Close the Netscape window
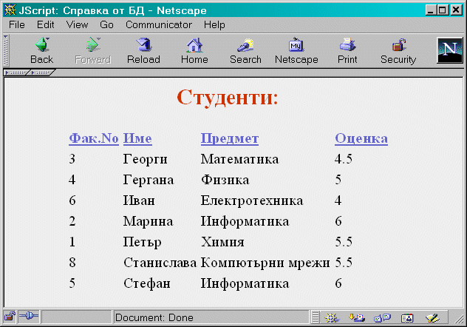467x327 pixels. click(x=456, y=10)
